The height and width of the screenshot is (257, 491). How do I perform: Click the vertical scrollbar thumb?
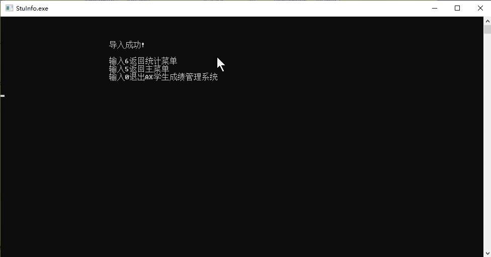tap(487, 29)
